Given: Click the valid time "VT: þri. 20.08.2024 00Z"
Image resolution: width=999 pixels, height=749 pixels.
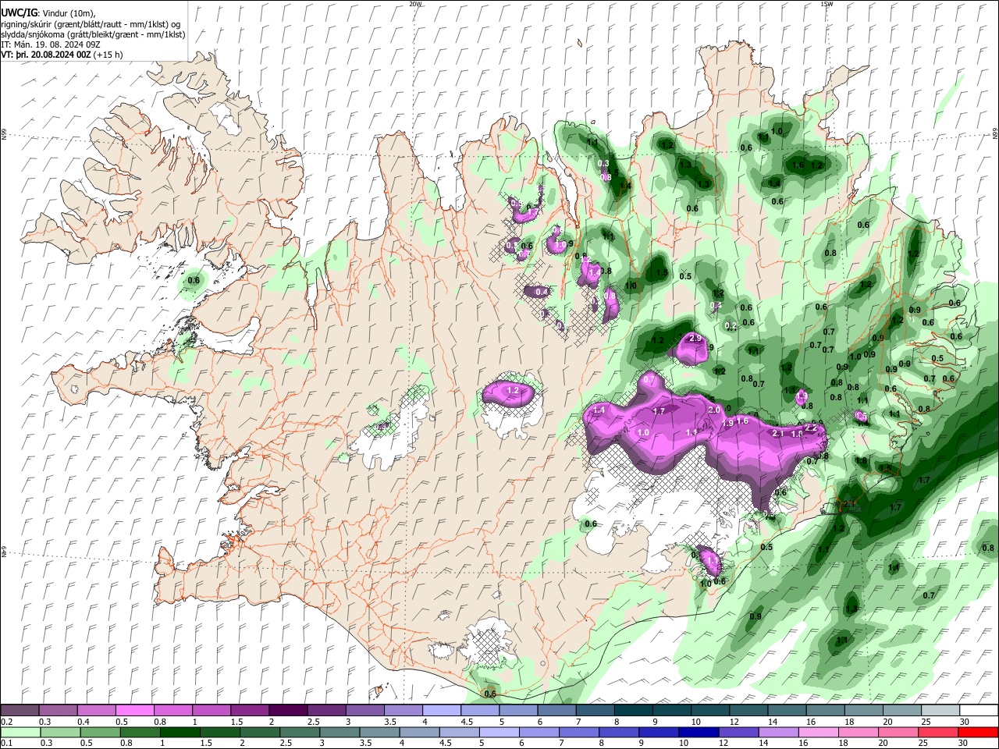Looking at the screenshot, I should point(46,55).
